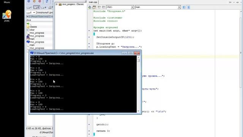This screenshot has width=243, height=137.
Task: Click the #include <iostream> code line
Action: pos(108,18)
